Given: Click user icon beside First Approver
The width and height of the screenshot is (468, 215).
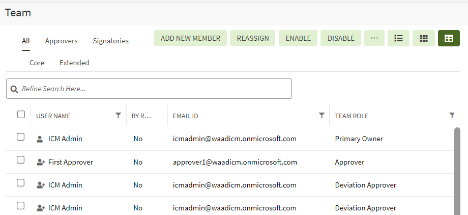Looking at the screenshot, I should tap(41, 162).
